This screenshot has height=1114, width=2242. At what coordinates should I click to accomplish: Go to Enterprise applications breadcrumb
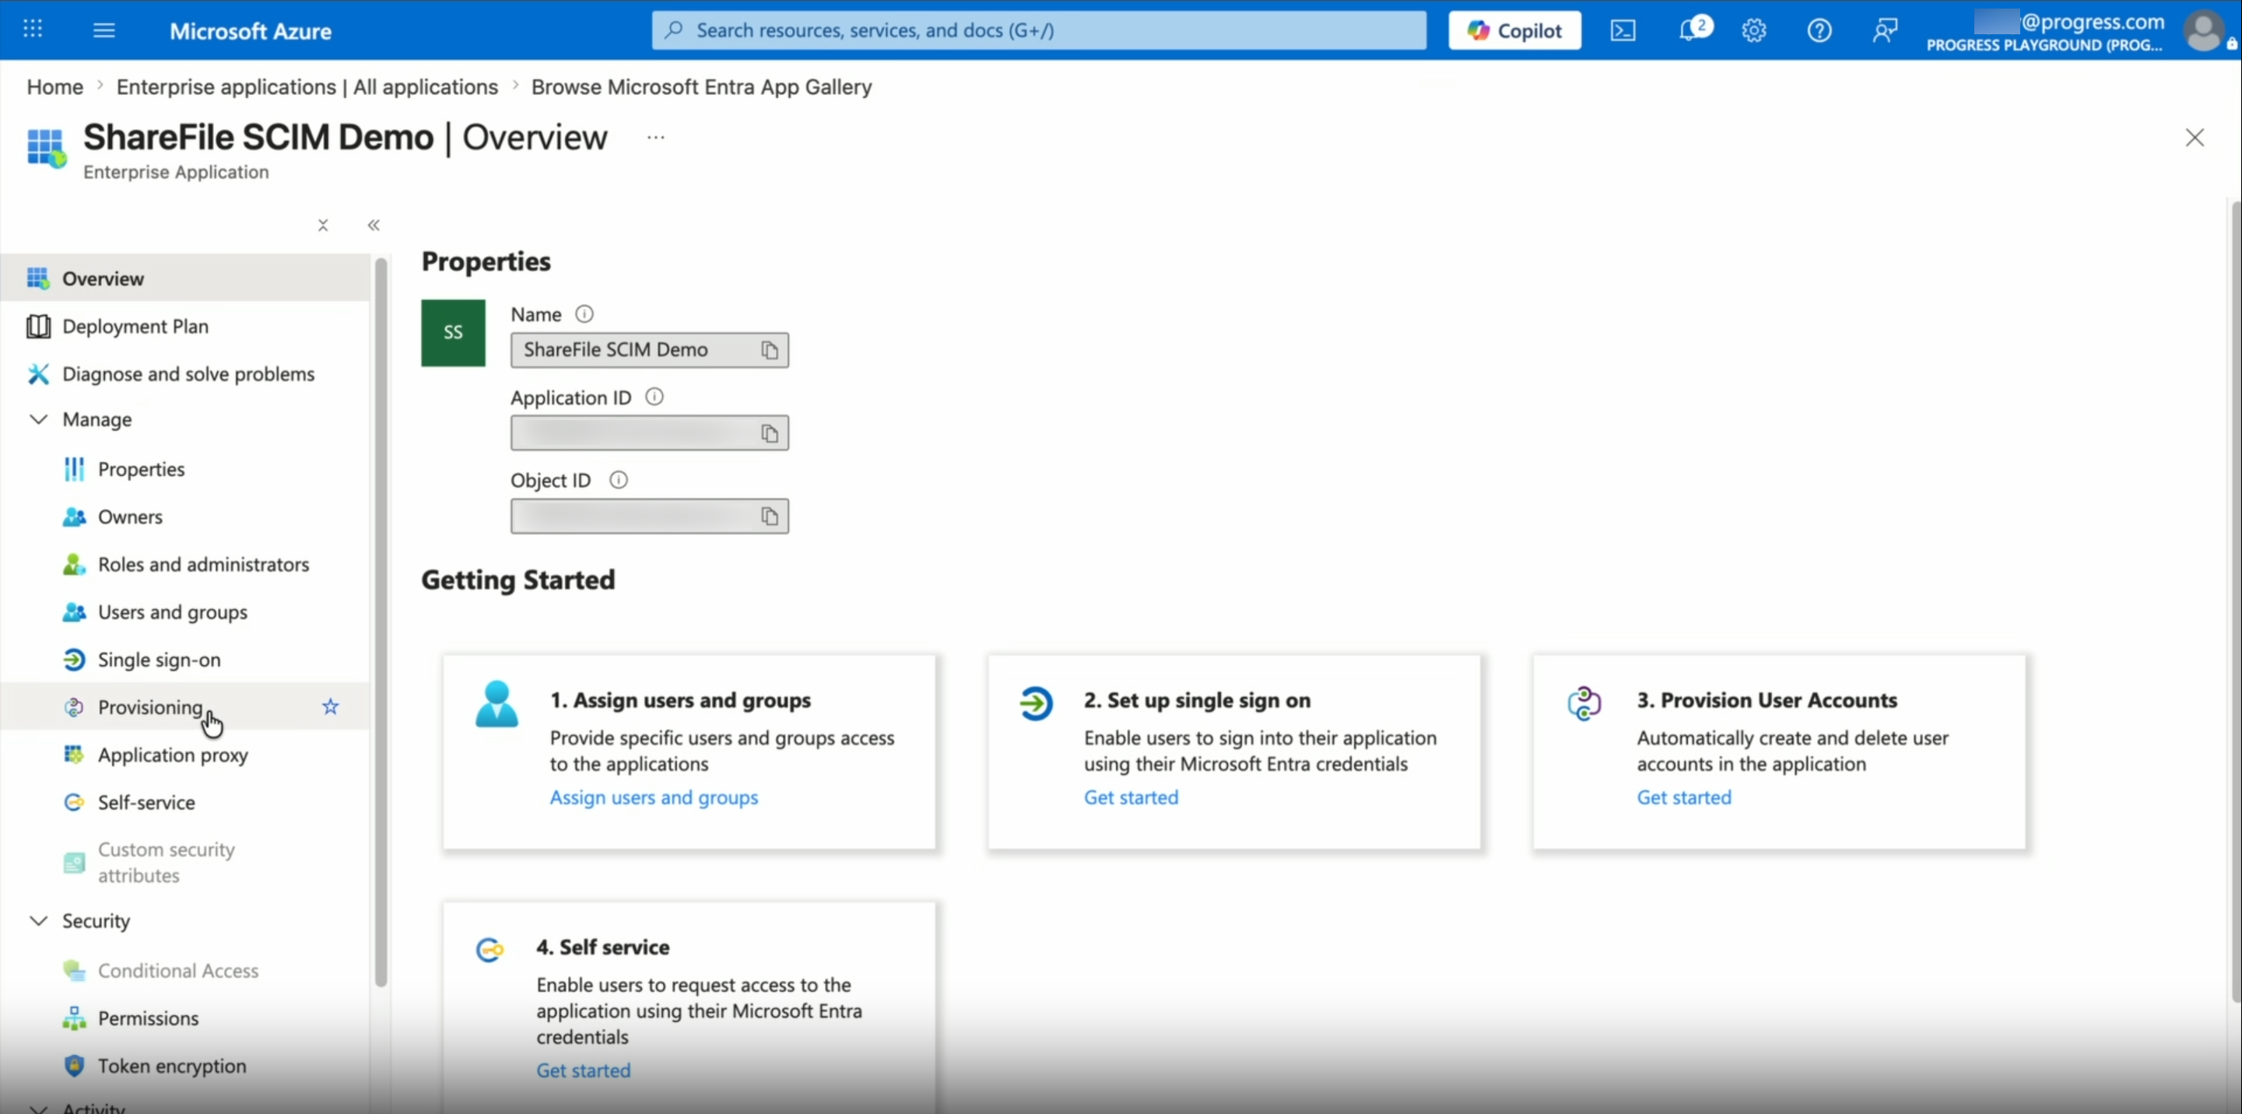click(307, 87)
